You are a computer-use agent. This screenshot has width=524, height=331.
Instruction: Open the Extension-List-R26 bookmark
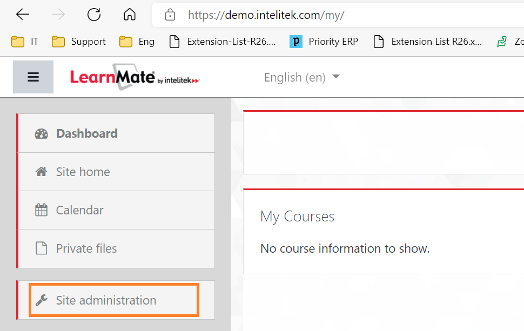pos(223,42)
